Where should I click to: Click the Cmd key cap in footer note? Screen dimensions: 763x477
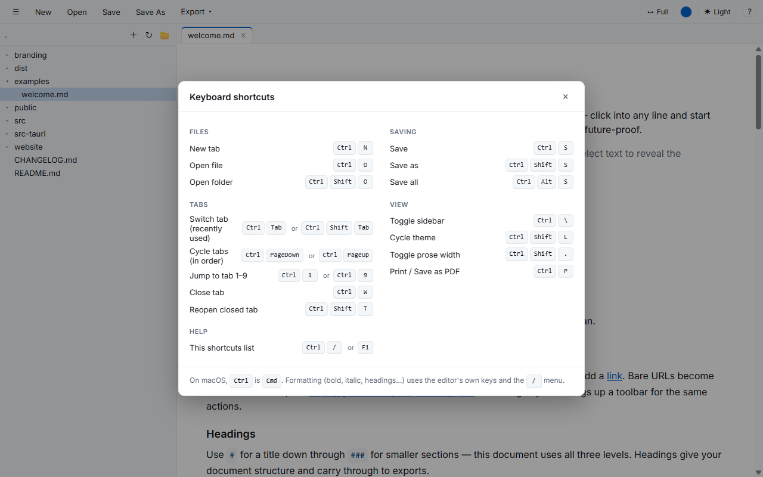point(271,380)
